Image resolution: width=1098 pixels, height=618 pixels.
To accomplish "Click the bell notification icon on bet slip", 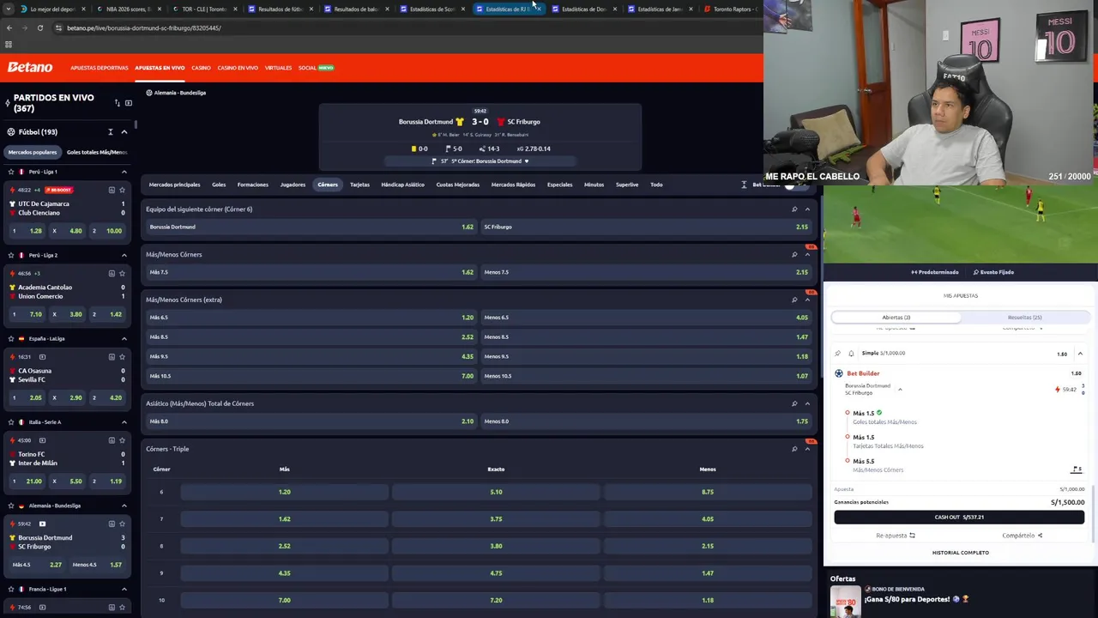I will pyautogui.click(x=851, y=353).
